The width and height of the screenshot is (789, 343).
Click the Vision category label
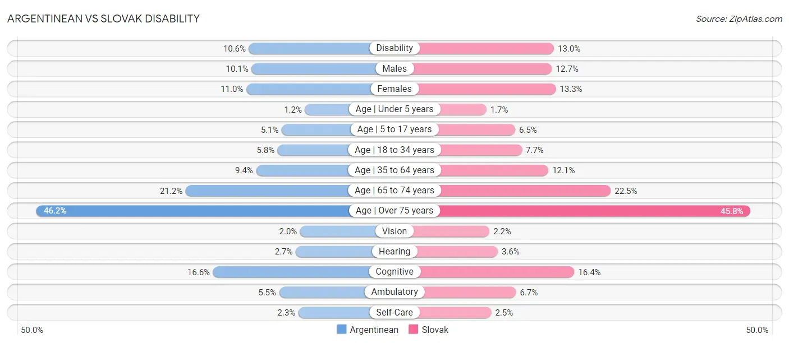tap(394, 231)
